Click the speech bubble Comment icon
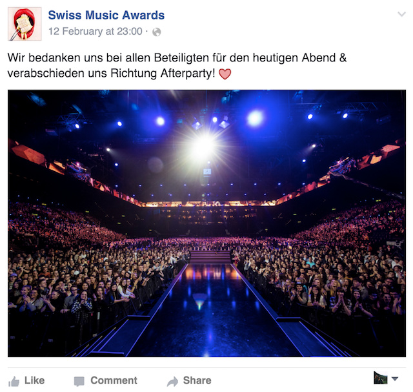The width and height of the screenshot is (413, 392). pyautogui.click(x=79, y=381)
